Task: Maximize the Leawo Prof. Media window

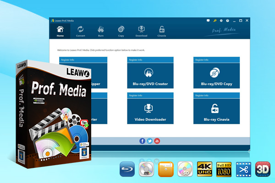Action: pyautogui.click(x=241, y=21)
